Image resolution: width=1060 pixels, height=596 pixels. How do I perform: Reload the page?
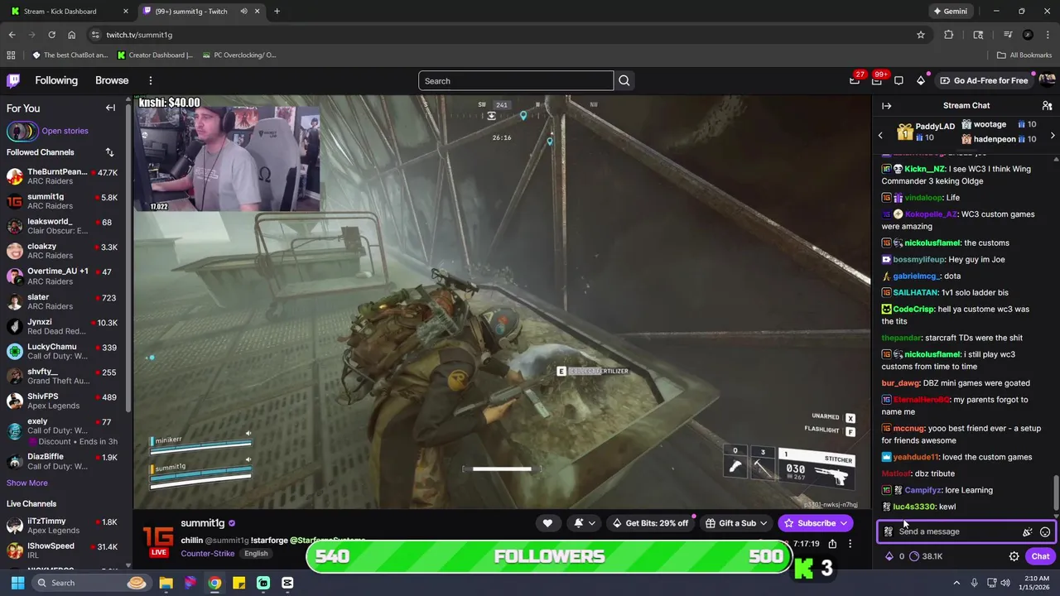[x=51, y=35]
